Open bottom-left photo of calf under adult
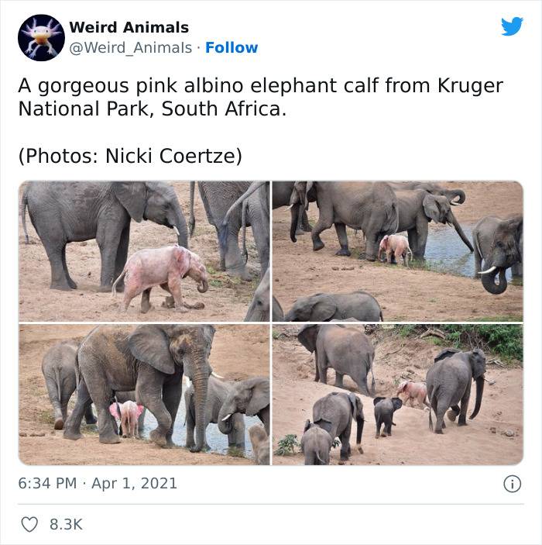This screenshot has height=545, width=542. click(144, 395)
